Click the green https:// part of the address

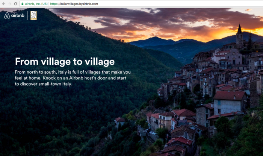[55, 4]
